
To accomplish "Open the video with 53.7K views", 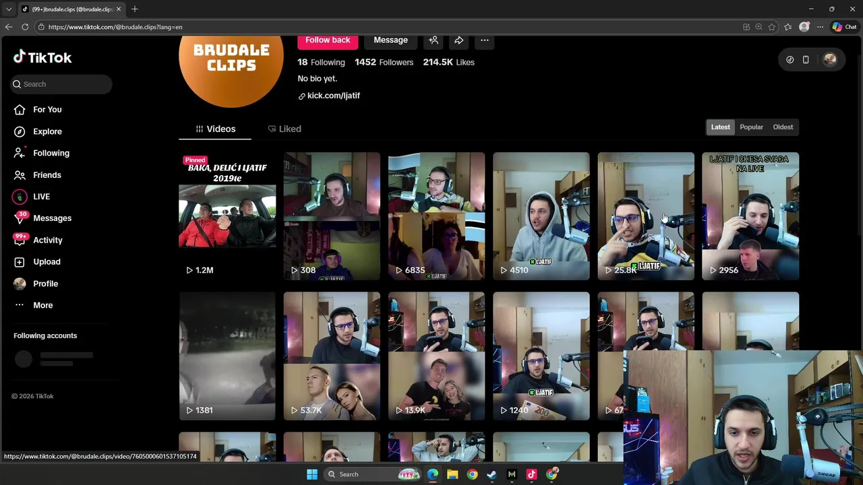I will (x=332, y=356).
